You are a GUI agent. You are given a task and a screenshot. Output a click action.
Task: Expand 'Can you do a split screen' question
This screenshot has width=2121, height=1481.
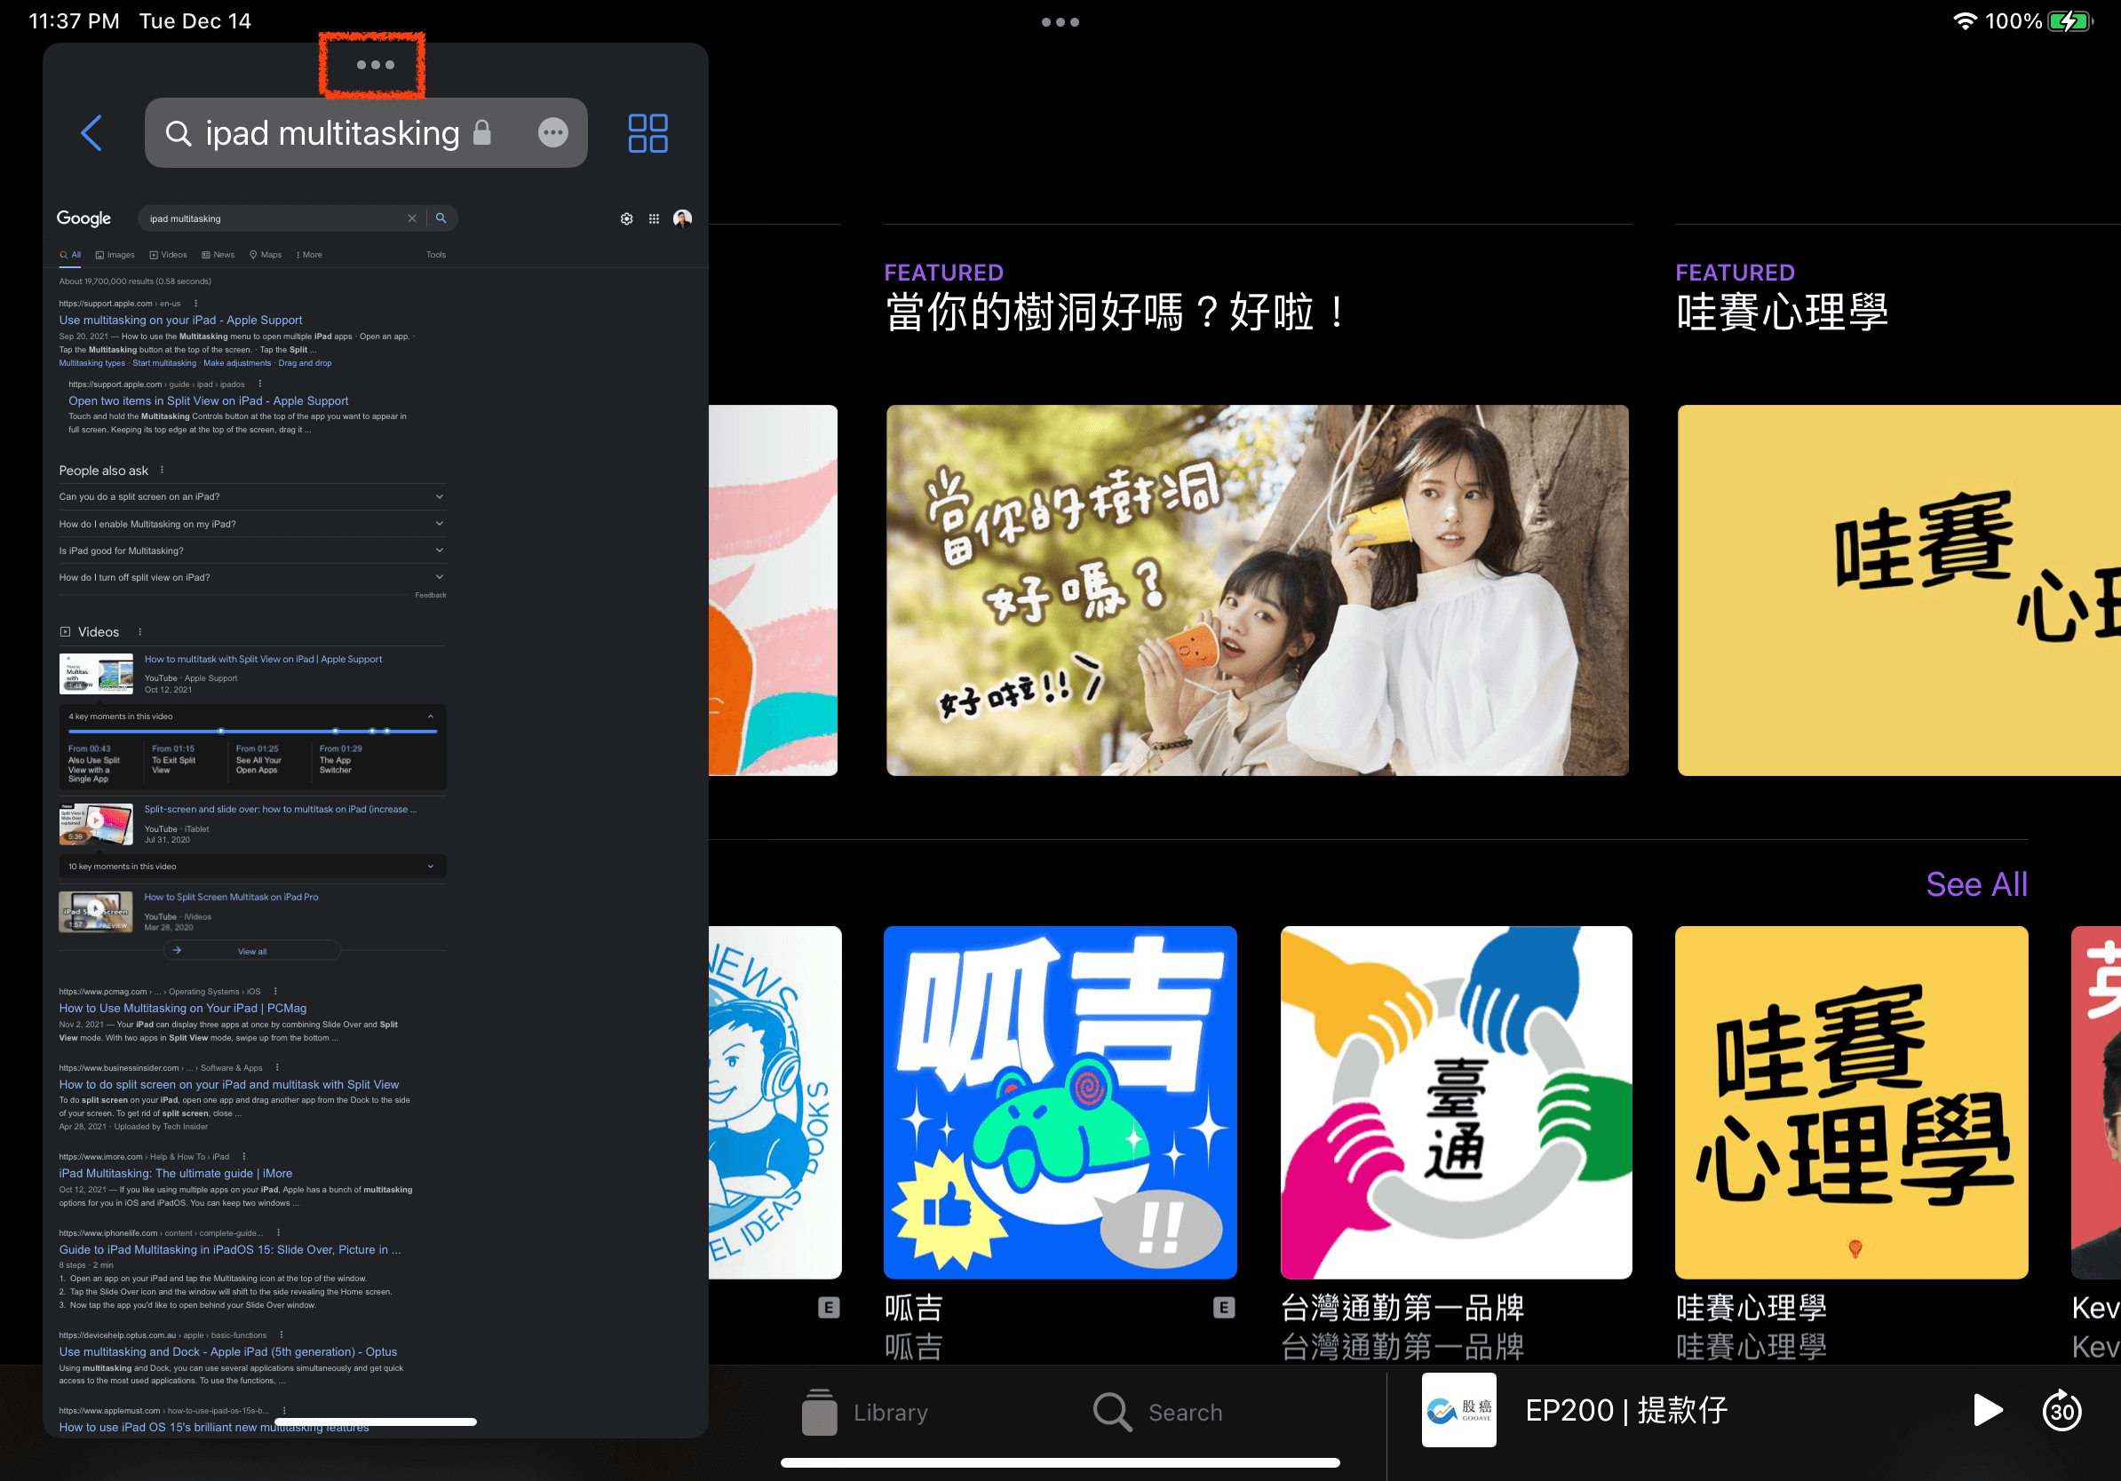pos(252,496)
